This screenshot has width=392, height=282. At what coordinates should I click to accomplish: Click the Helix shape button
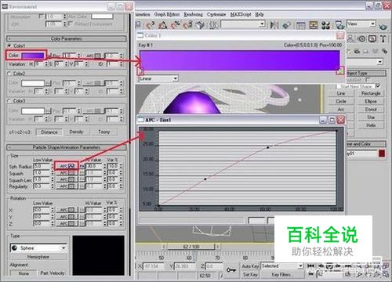(371, 125)
